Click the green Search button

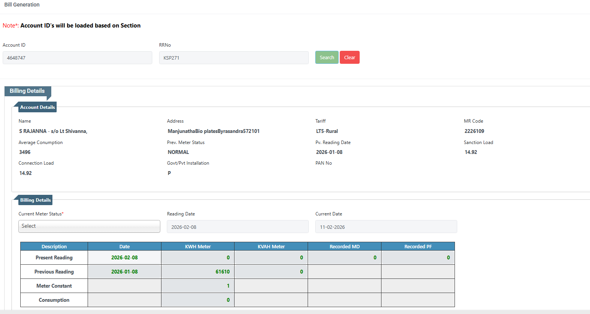click(326, 57)
